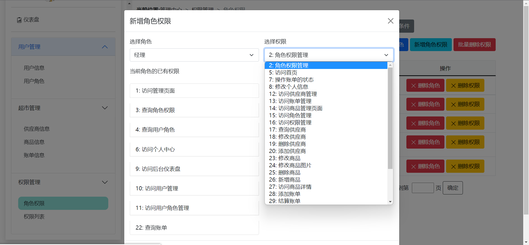Click 删除权限 in the last table row
Image resolution: width=529 pixels, height=245 pixels.
465,166
